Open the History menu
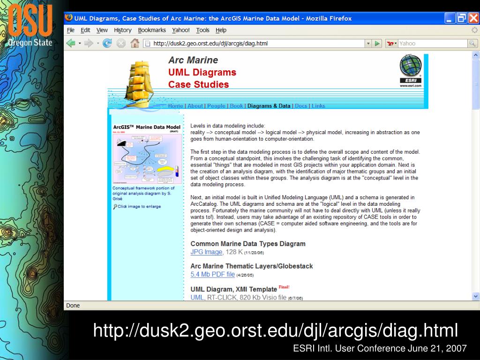This screenshot has height=360, width=480. (x=122, y=30)
